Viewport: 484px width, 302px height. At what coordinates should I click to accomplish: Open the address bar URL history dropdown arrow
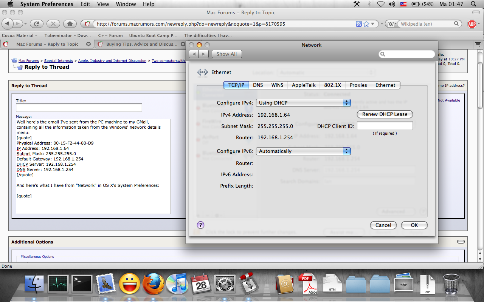[x=373, y=24]
